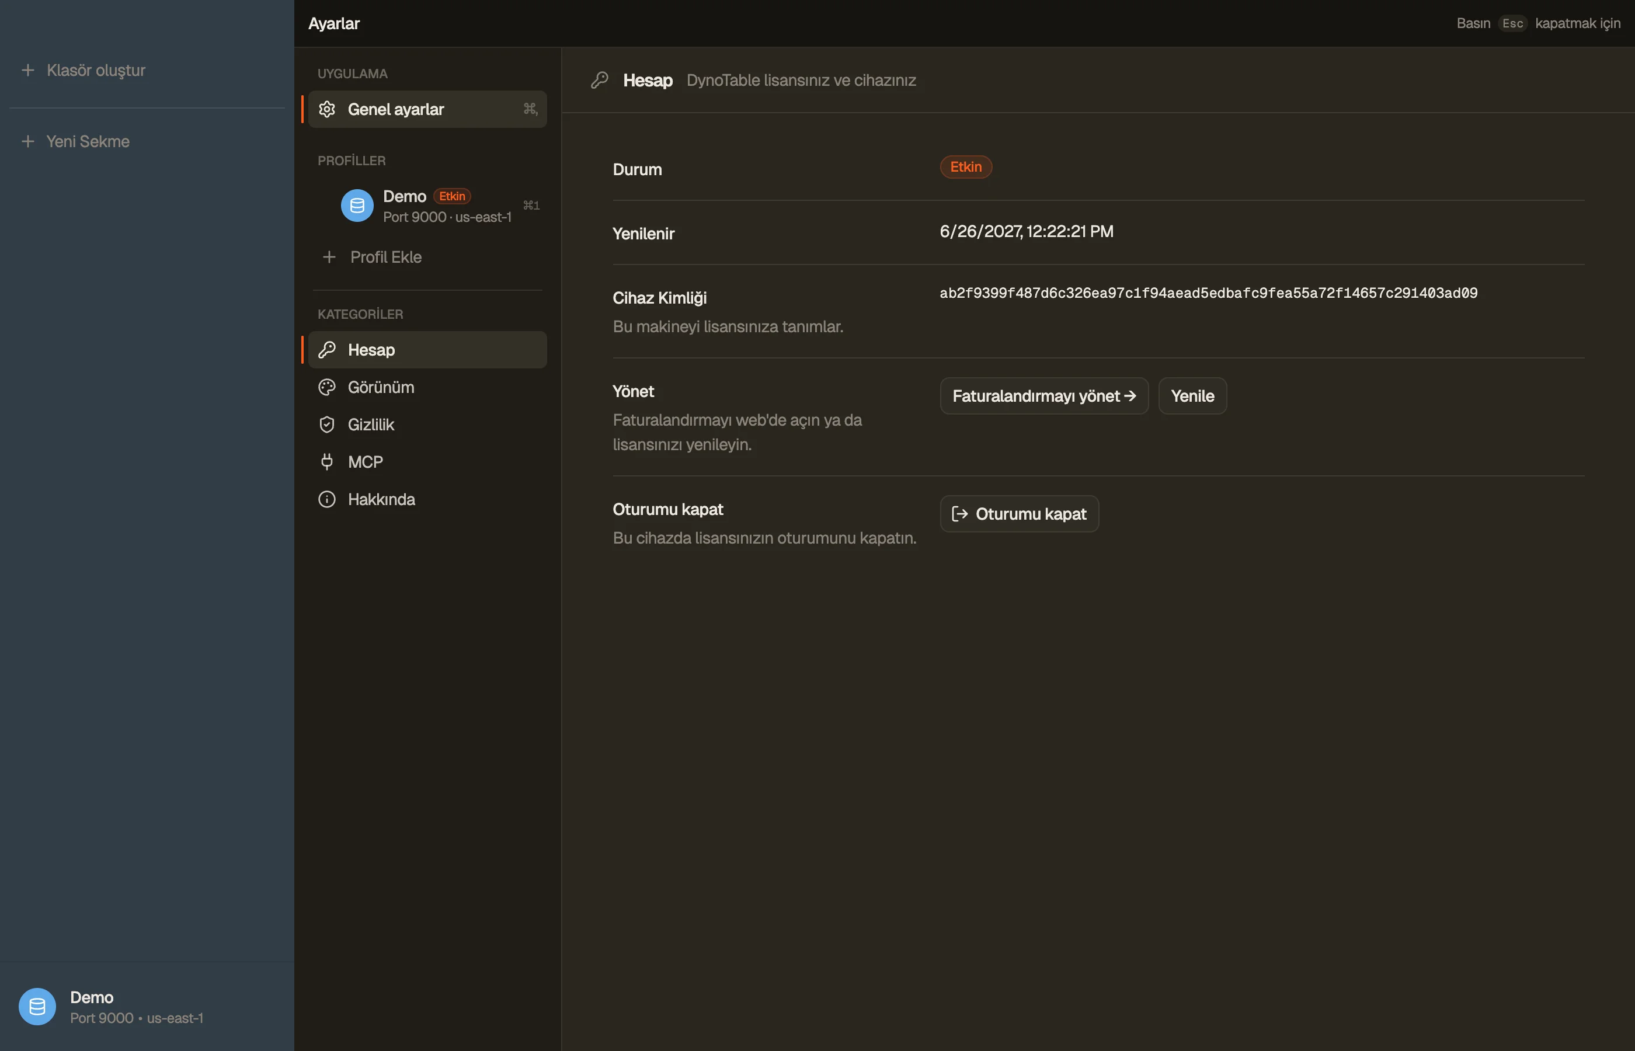Select Genel ayarlar in the Uygulama section
Viewport: 1635px width, 1051px height.
pyautogui.click(x=427, y=109)
